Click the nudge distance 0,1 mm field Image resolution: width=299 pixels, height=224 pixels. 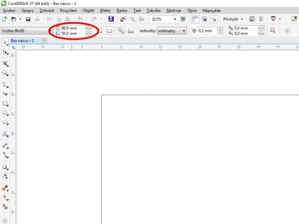pyautogui.click(x=208, y=31)
